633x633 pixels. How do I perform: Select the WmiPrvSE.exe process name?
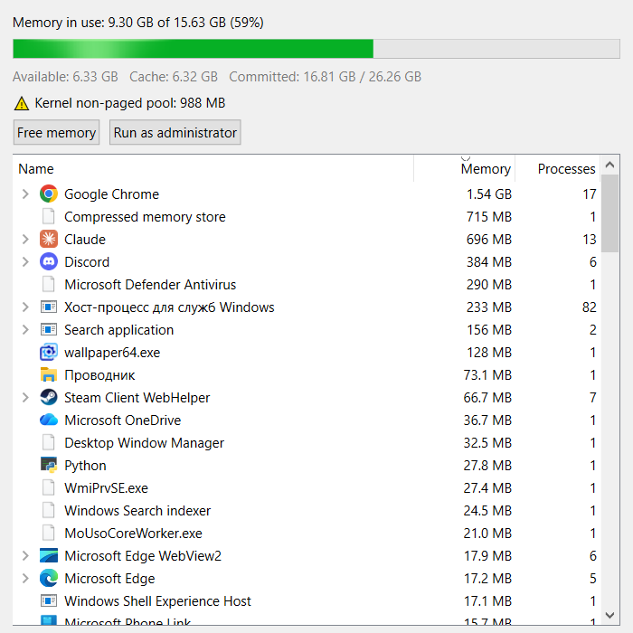pos(106,488)
